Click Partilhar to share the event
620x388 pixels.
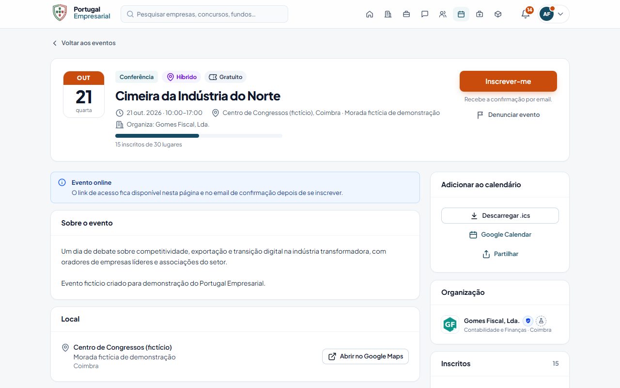coord(500,254)
